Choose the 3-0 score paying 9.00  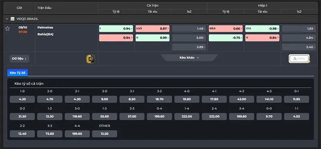pyautogui.click(x=105, y=99)
